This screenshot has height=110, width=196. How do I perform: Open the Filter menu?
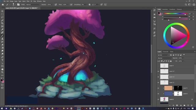point(28,1)
